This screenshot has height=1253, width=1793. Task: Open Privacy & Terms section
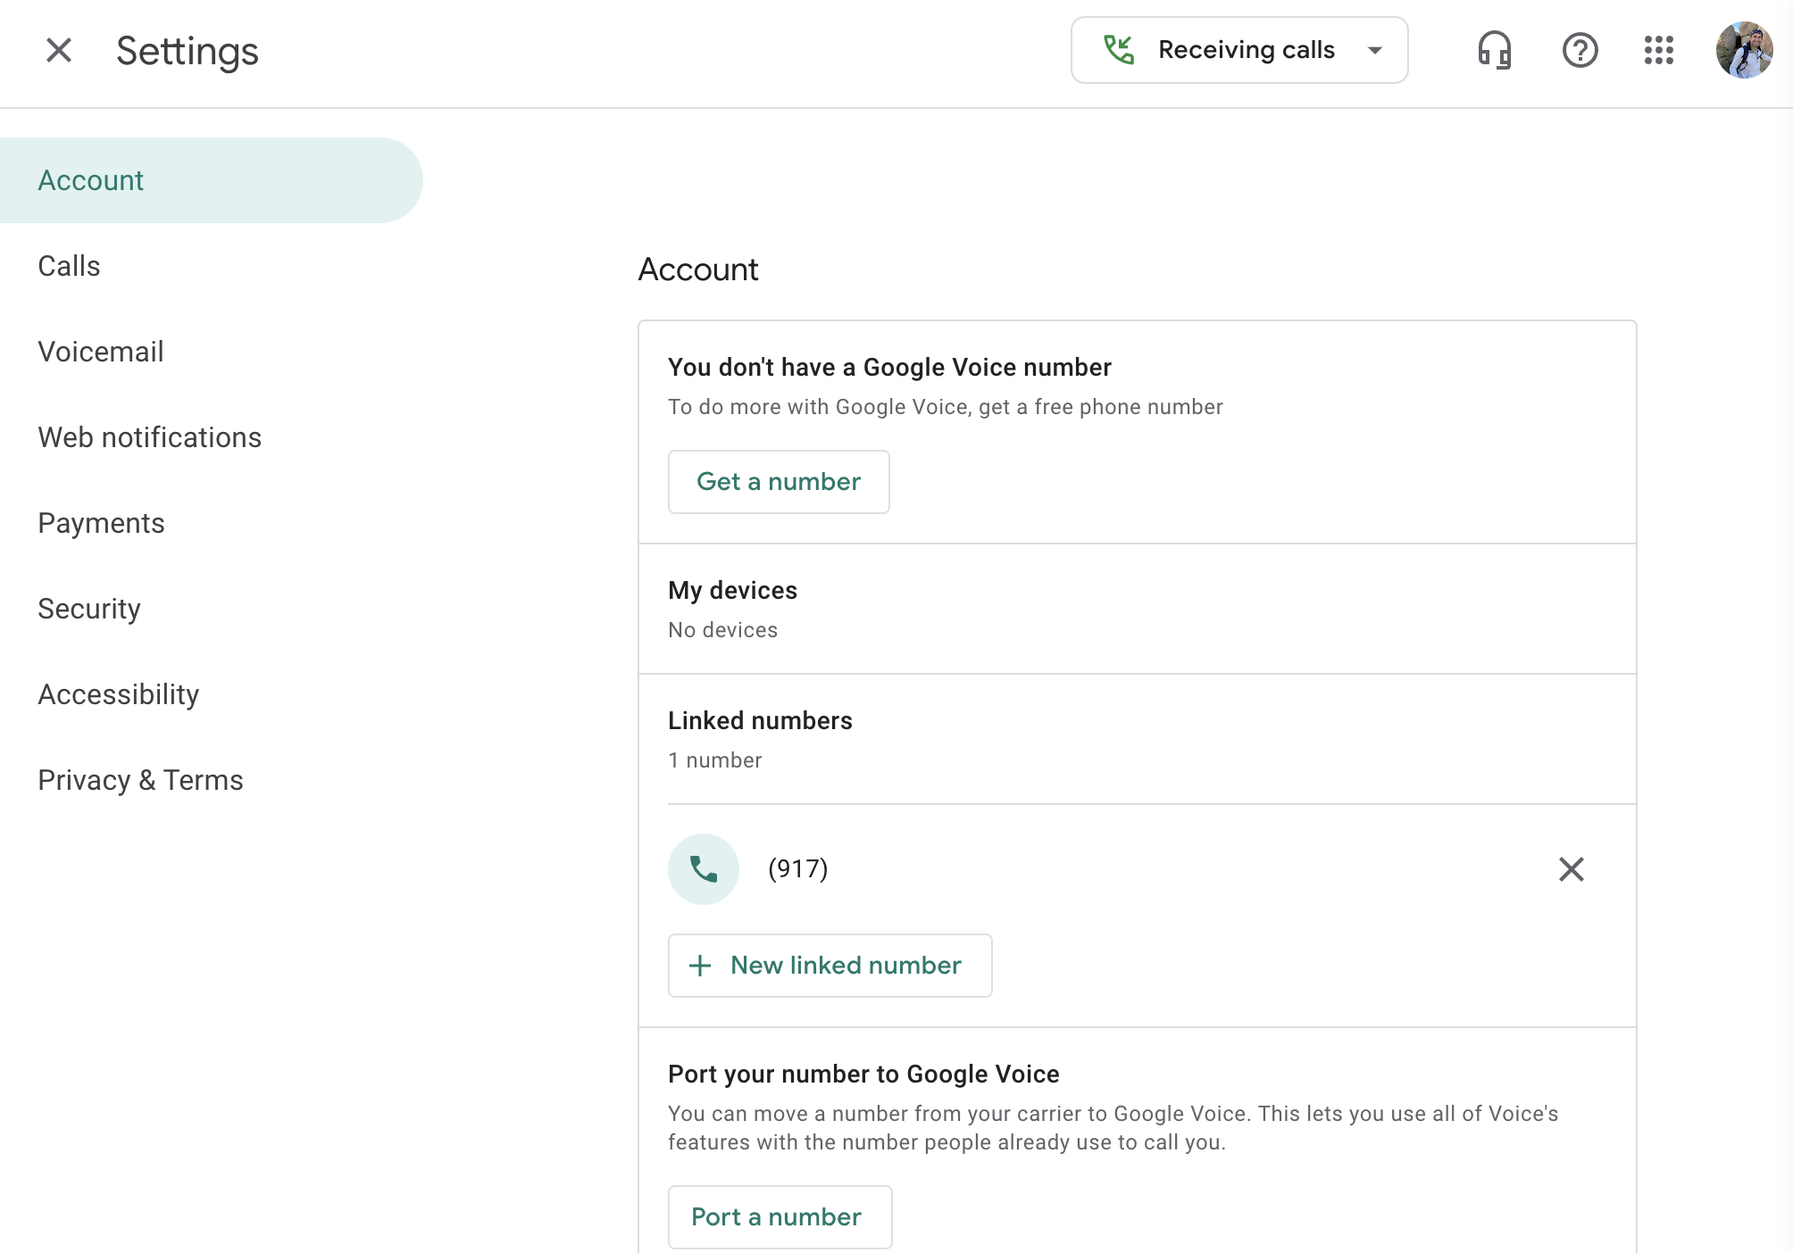tap(140, 780)
